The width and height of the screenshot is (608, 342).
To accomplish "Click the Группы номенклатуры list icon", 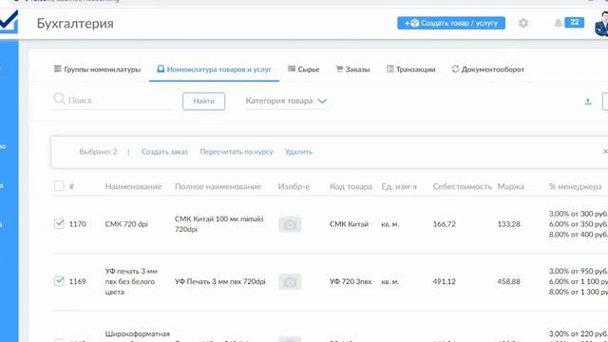I will coord(57,68).
